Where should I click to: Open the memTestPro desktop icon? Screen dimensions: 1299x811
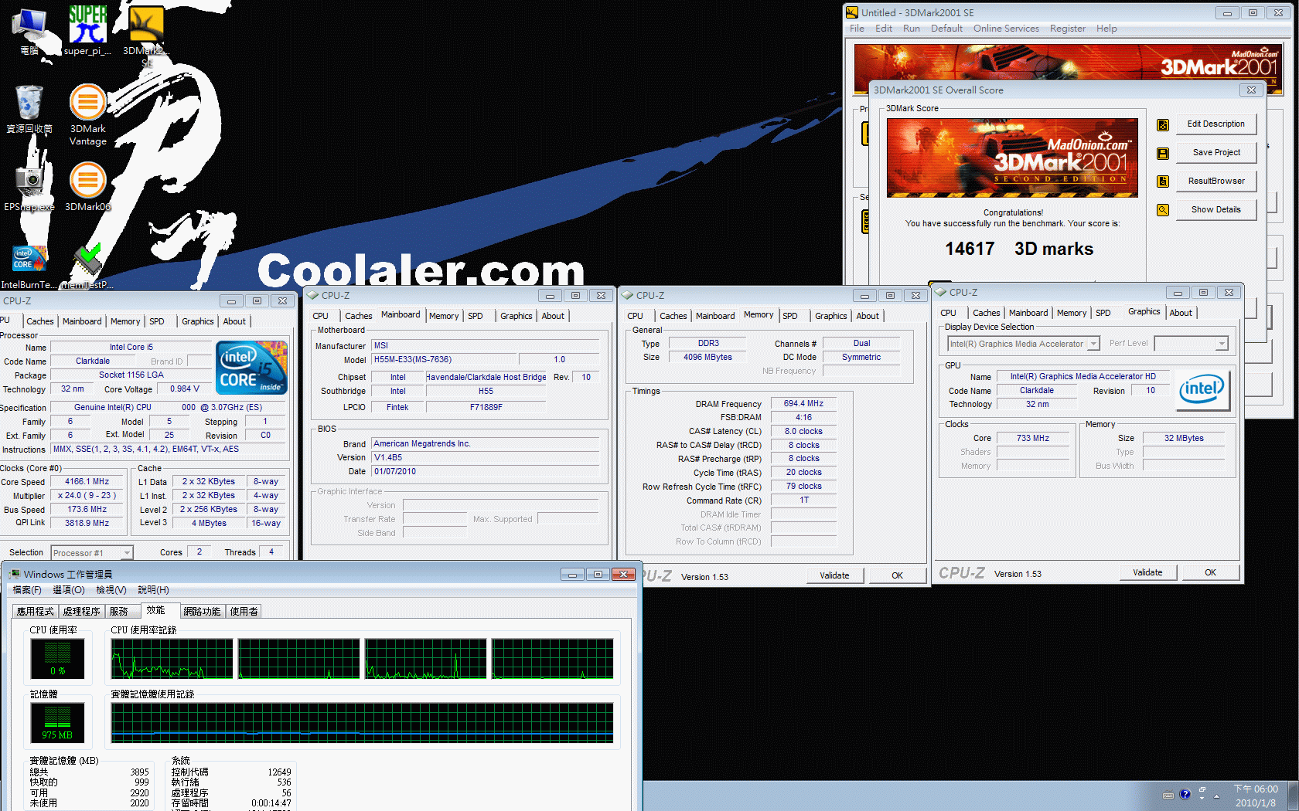click(x=87, y=266)
